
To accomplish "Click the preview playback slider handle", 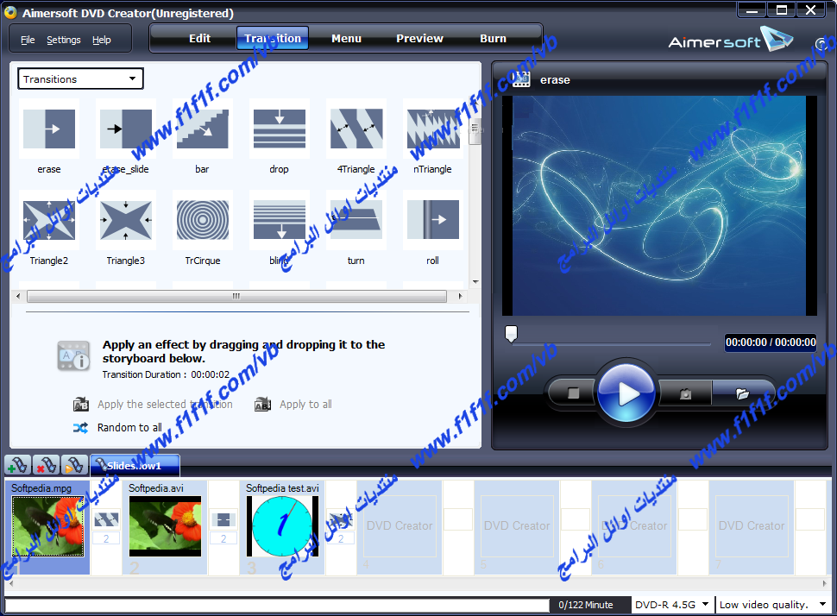I will pyautogui.click(x=511, y=334).
